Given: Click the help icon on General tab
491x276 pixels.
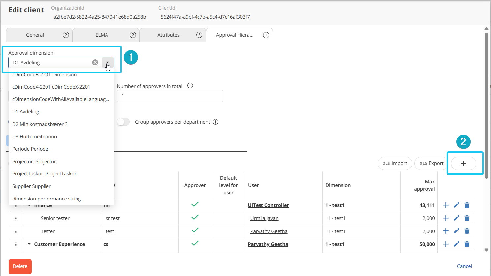Looking at the screenshot, I should tap(66, 35).
